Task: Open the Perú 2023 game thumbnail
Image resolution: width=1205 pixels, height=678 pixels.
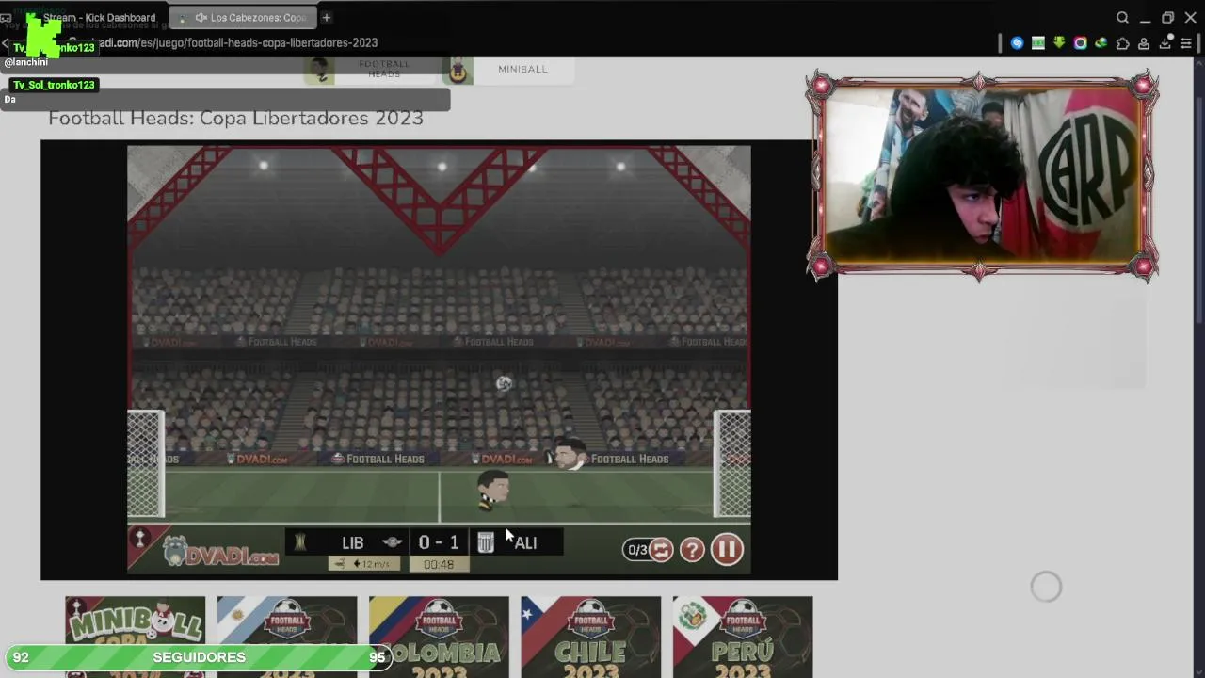Action: (743, 637)
